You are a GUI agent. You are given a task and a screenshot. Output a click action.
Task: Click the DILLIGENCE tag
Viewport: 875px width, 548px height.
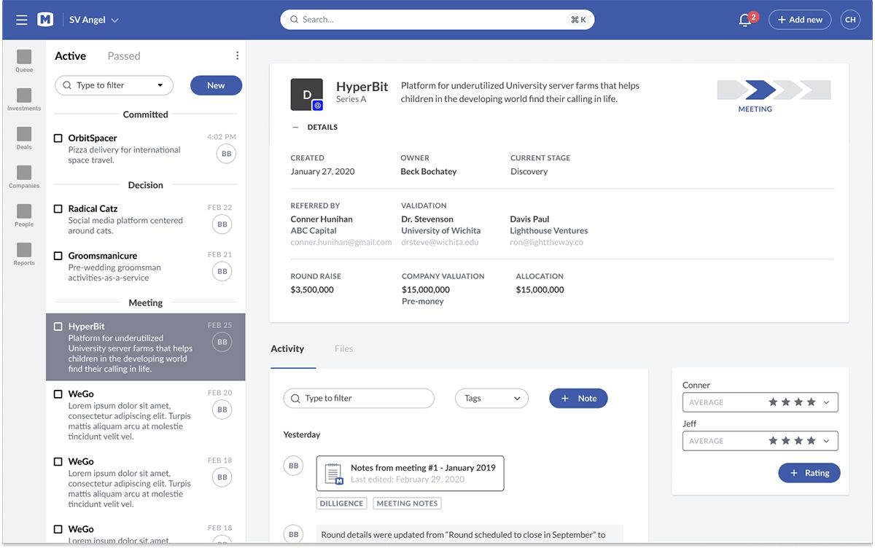(x=341, y=504)
